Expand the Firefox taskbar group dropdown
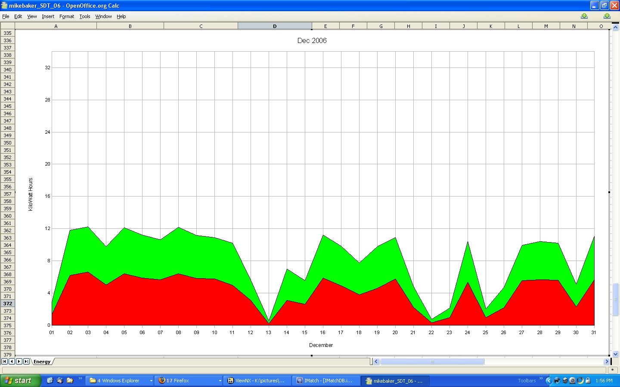Image resolution: width=620 pixels, height=387 pixels. coord(220,381)
